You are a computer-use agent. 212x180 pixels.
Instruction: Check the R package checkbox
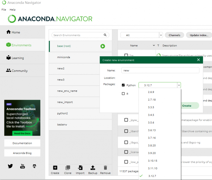pos(123,94)
